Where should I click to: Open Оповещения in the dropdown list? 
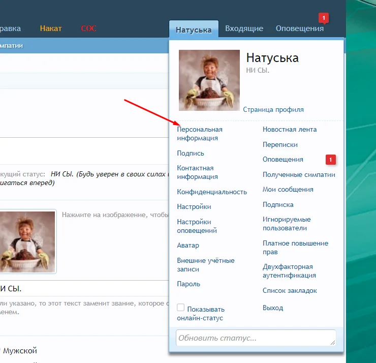click(x=283, y=159)
